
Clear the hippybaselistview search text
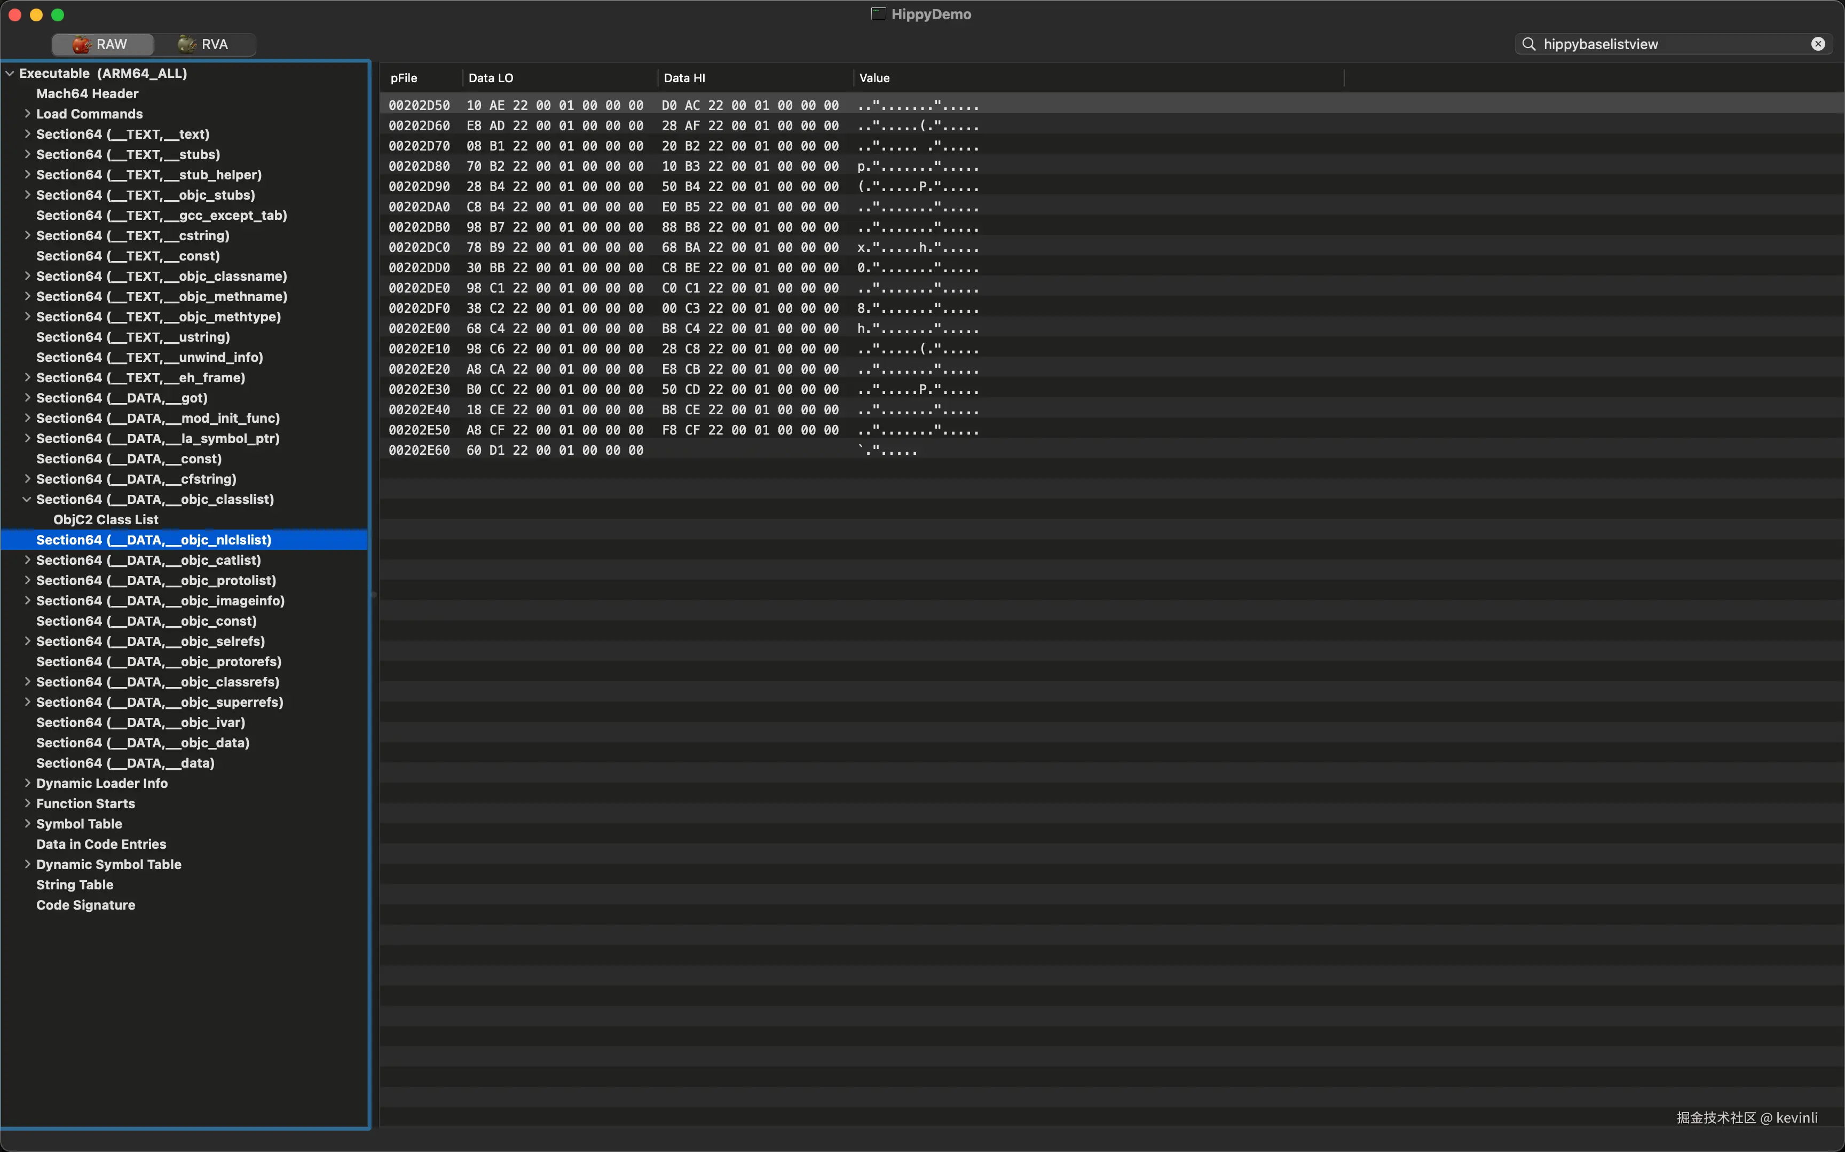click(1818, 44)
